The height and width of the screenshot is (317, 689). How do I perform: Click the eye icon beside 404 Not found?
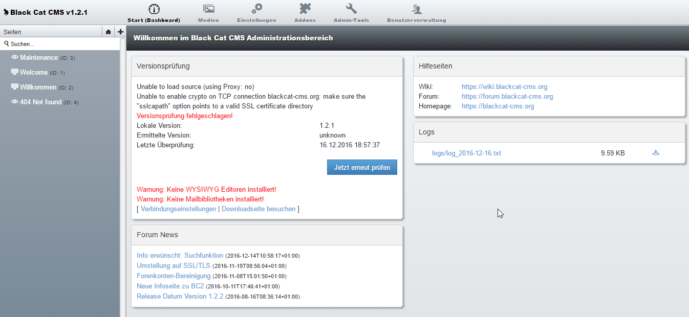[x=15, y=102]
